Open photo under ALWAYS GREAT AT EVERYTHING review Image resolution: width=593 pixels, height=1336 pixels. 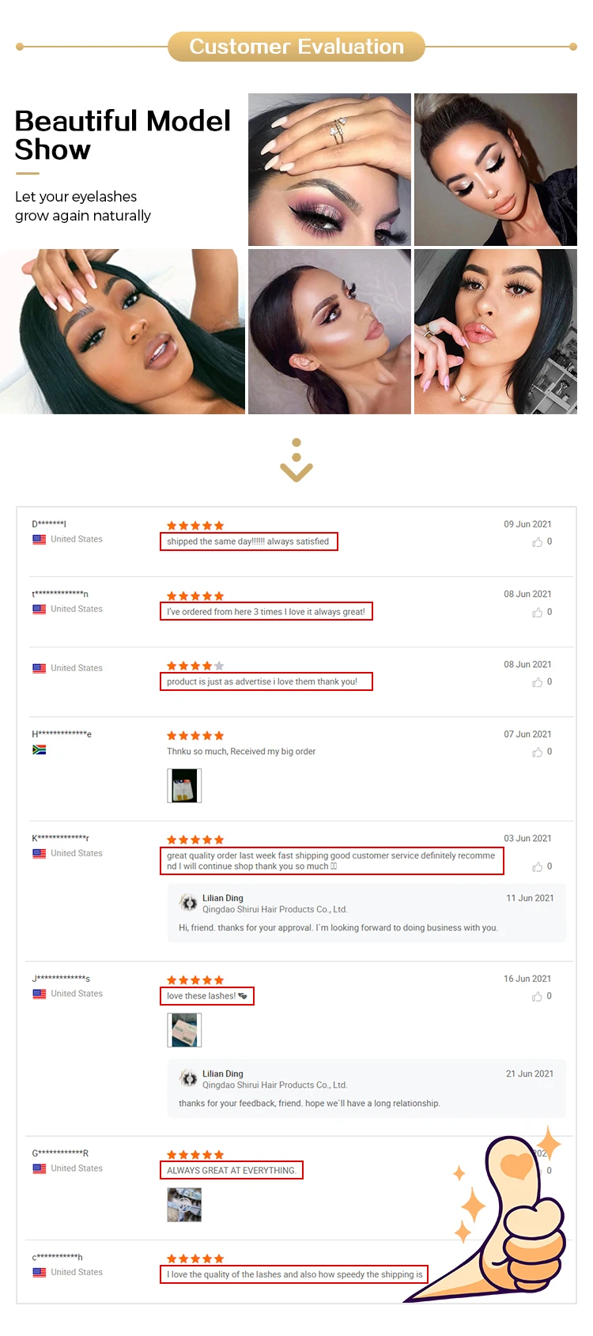pos(184,1206)
